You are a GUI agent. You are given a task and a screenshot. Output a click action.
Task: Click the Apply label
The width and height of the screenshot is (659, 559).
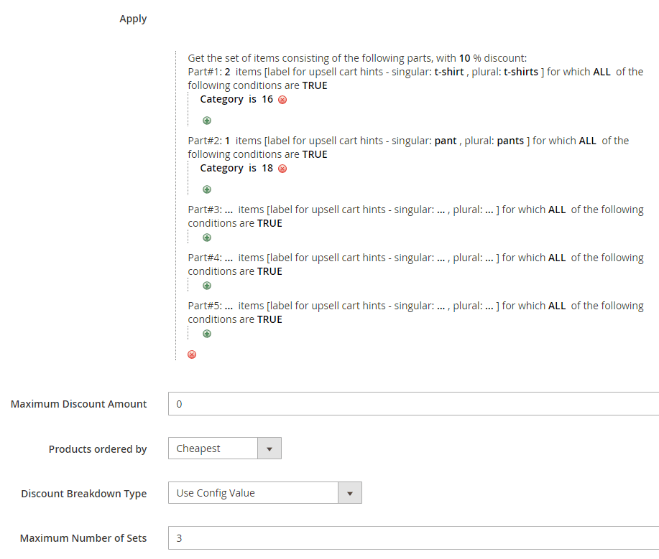[x=133, y=19]
